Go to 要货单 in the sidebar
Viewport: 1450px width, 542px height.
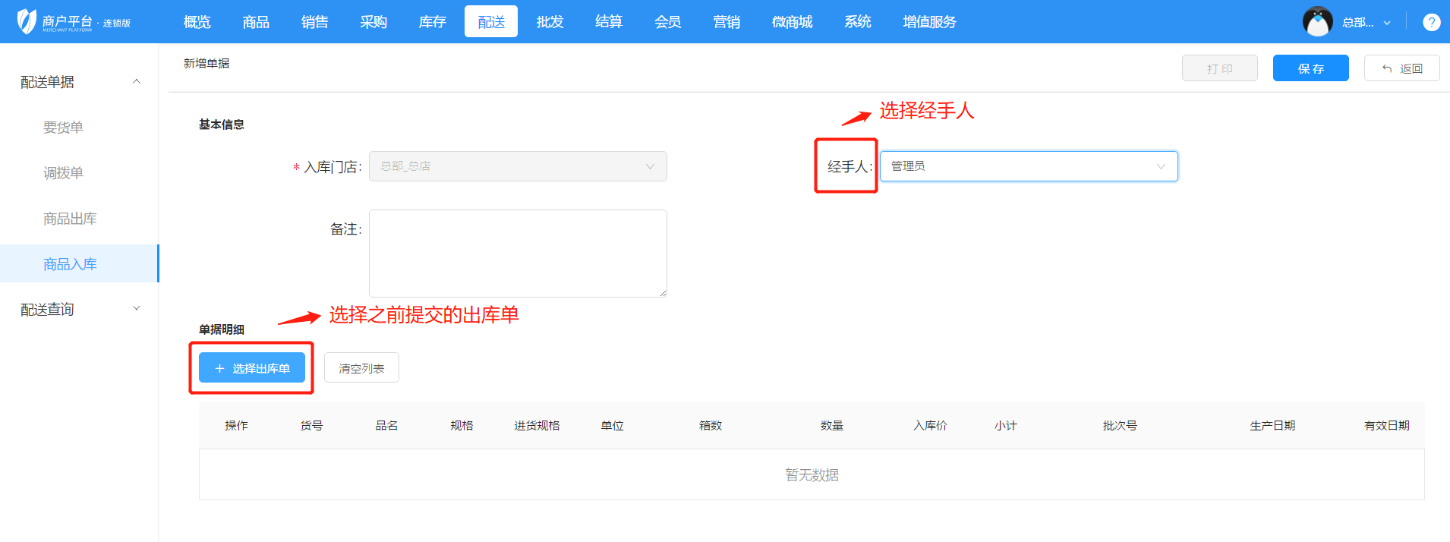click(63, 128)
